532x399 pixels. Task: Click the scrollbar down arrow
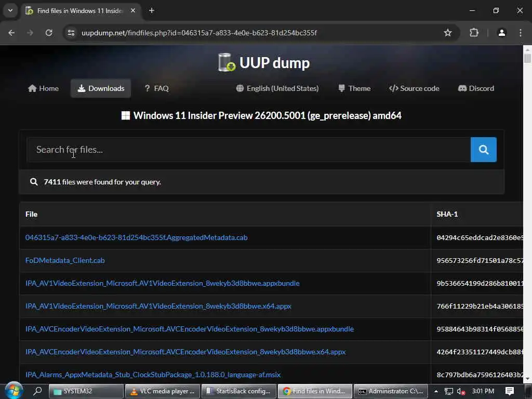tap(527, 379)
